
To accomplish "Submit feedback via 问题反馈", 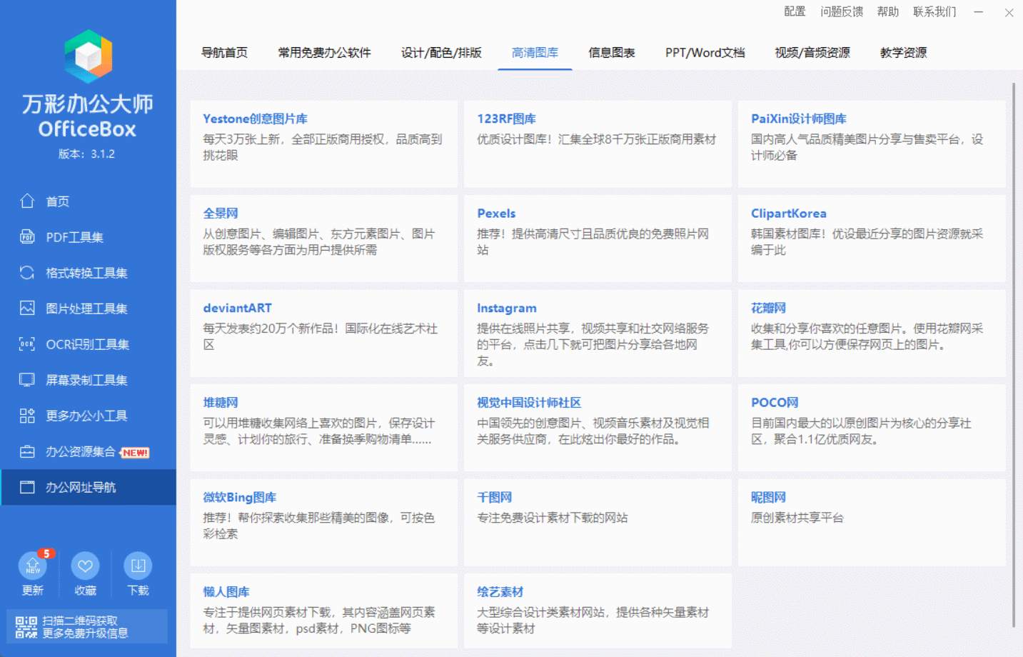I will [841, 11].
